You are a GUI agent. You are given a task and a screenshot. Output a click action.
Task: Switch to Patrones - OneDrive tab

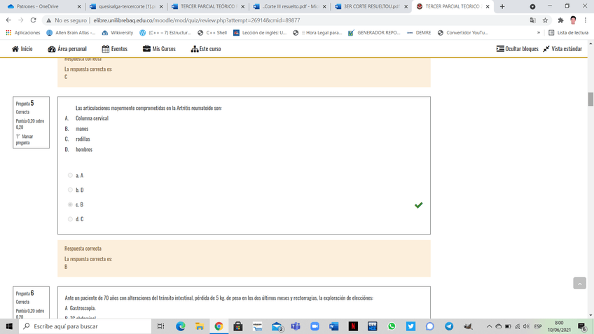pos(43,6)
